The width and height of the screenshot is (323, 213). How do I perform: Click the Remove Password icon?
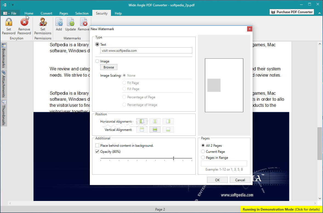(24, 22)
